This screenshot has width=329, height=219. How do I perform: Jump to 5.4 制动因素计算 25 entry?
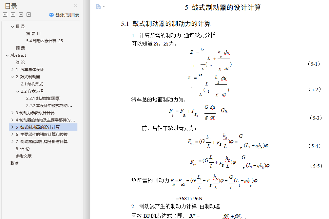[45, 41]
